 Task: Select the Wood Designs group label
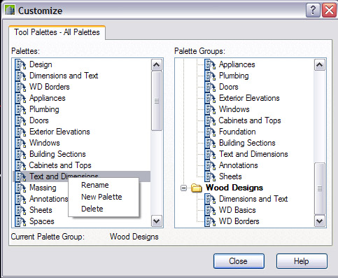234,188
